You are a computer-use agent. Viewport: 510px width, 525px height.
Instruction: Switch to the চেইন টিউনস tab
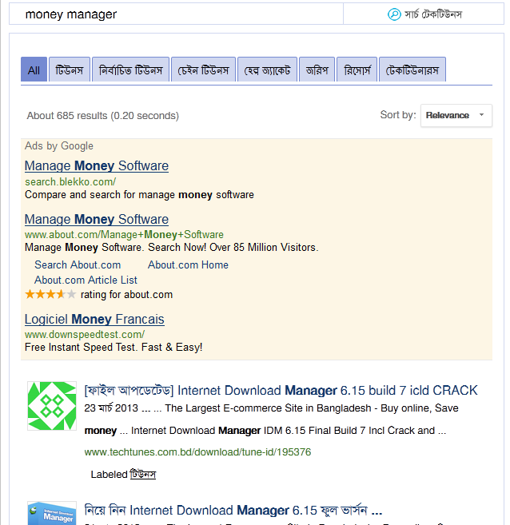[x=203, y=70]
